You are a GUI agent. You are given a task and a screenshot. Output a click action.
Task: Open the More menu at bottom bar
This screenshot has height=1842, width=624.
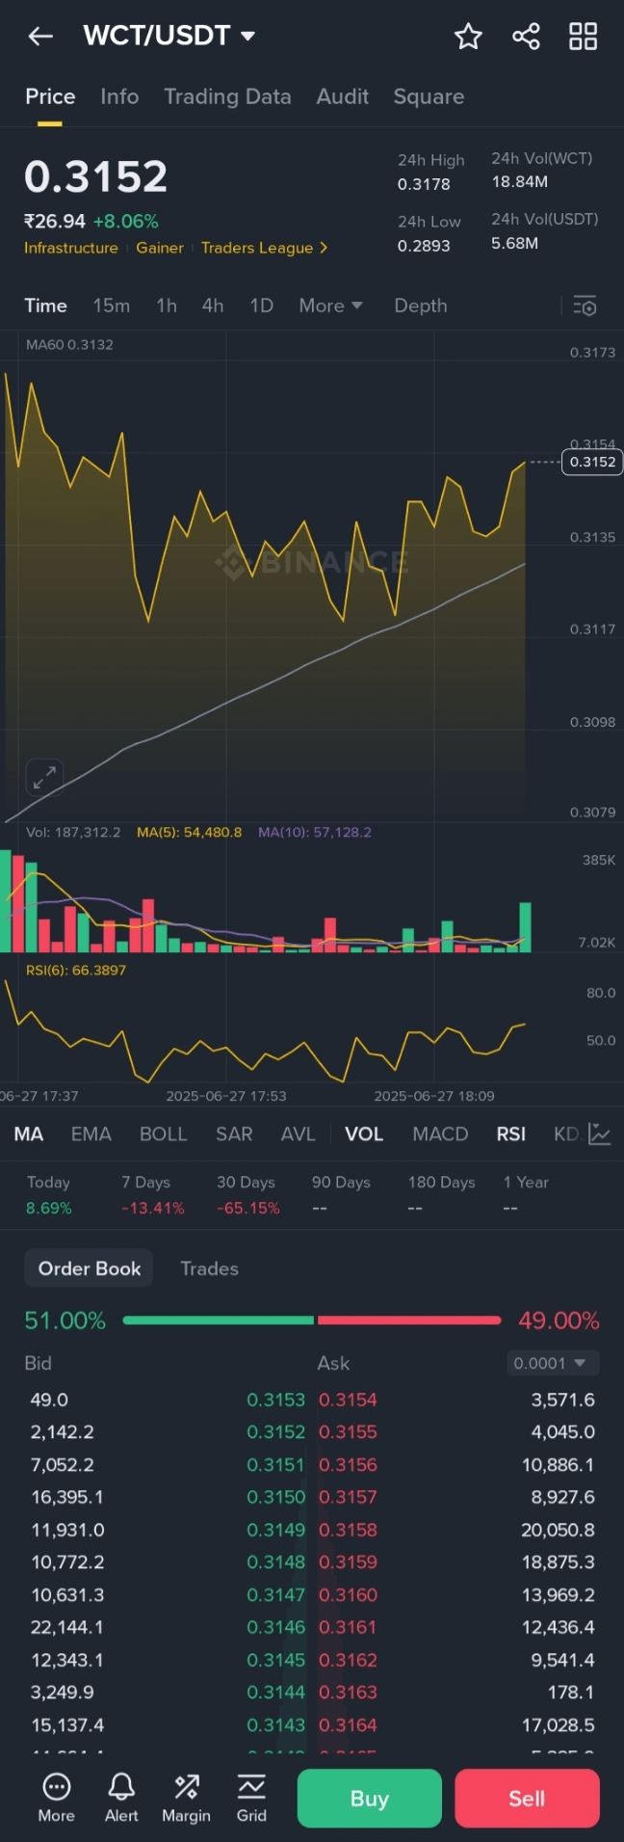pyautogui.click(x=56, y=1799)
